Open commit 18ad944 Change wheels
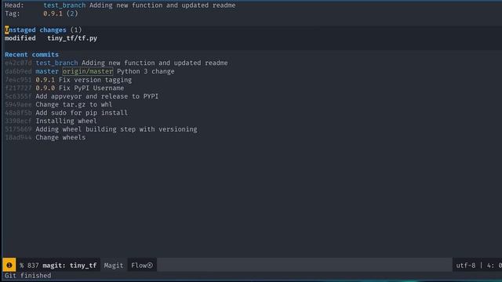 click(x=45, y=138)
